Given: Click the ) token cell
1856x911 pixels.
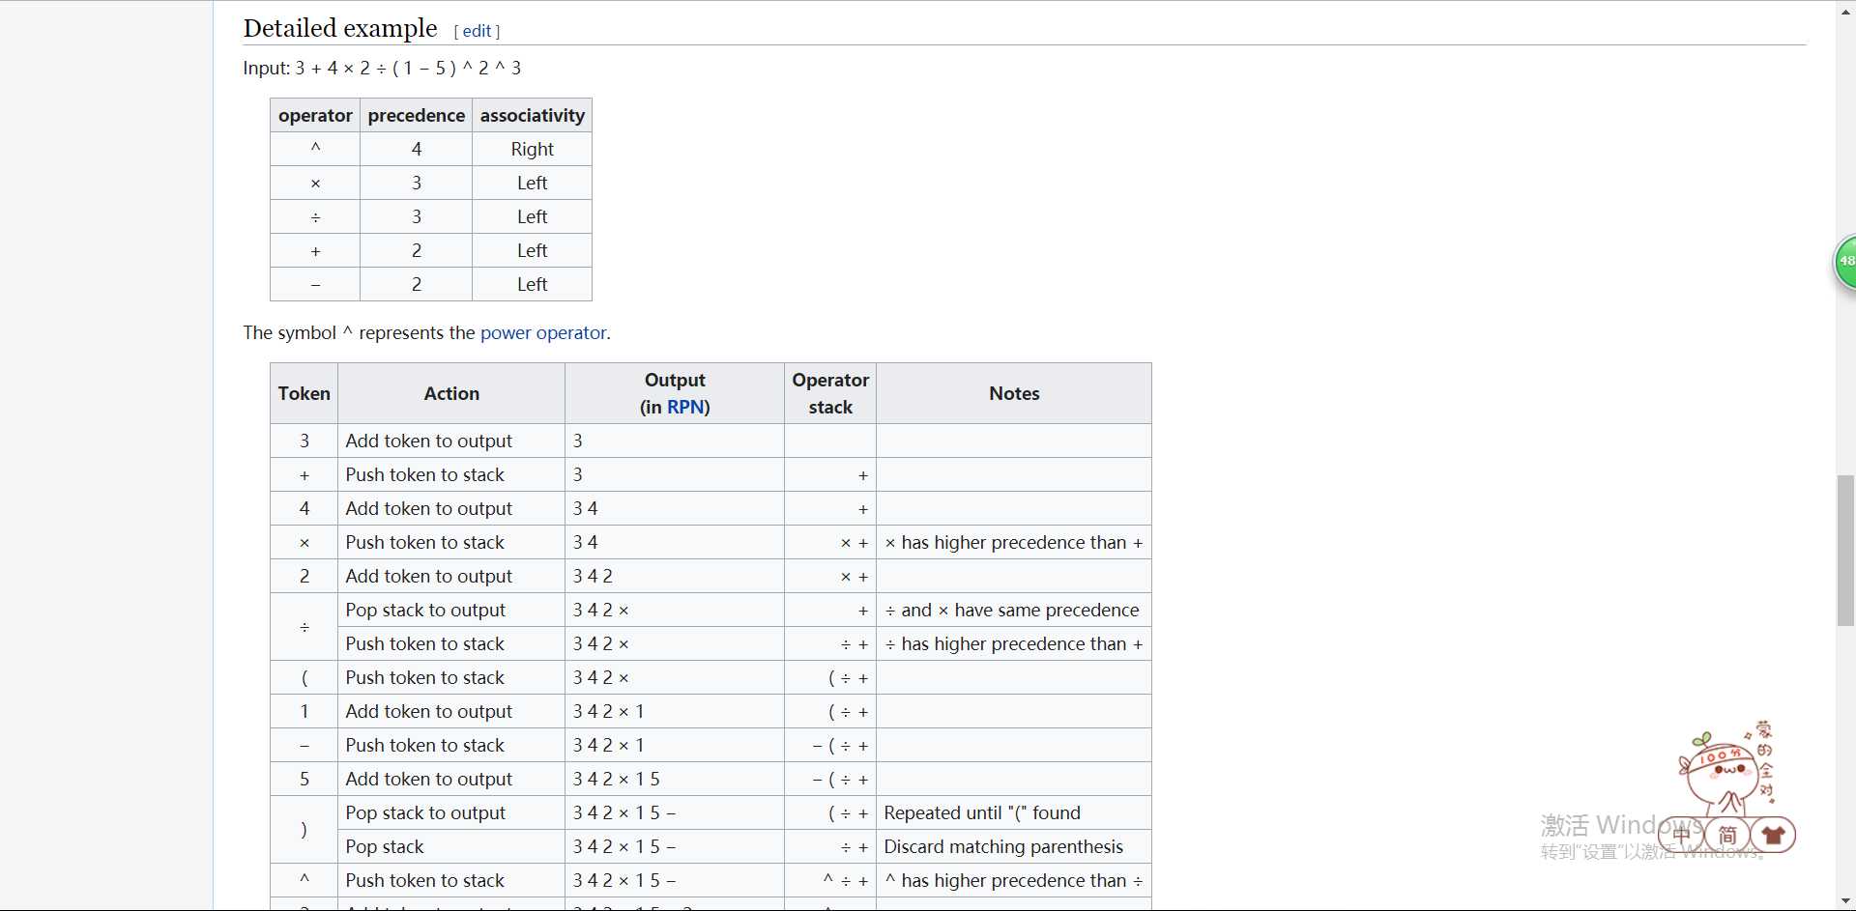Looking at the screenshot, I should coord(304,830).
